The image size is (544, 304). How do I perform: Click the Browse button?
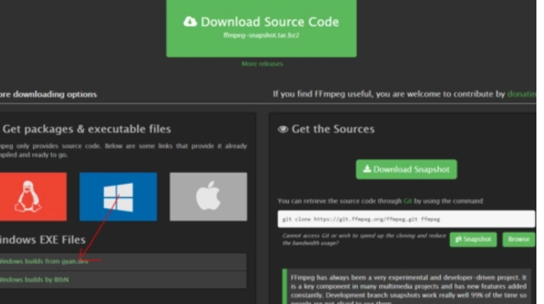tap(519, 239)
